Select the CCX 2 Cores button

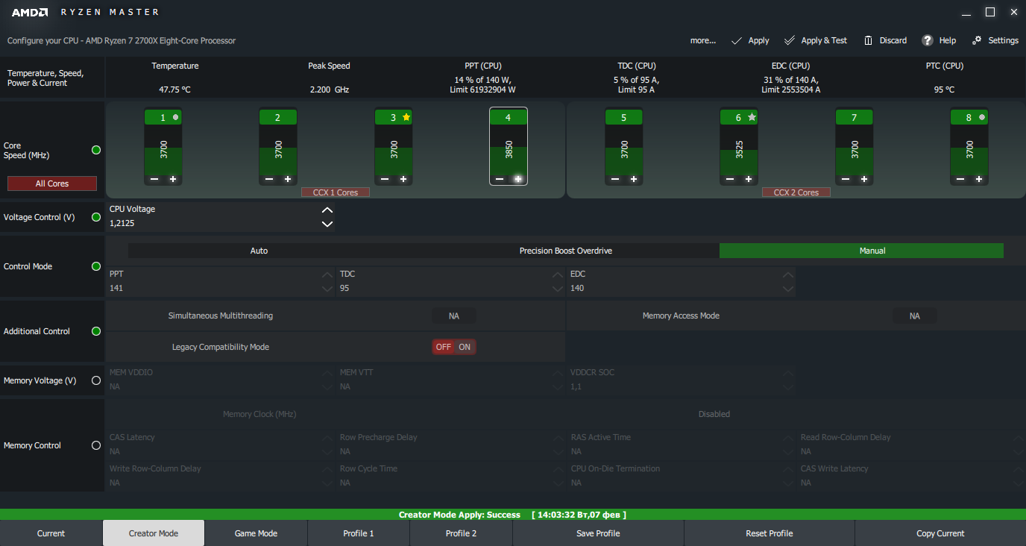[x=796, y=192]
